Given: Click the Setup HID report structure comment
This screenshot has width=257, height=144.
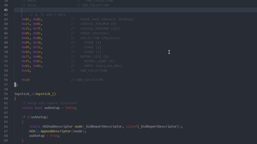Looking at the screenshot, I should [x=49, y=103].
